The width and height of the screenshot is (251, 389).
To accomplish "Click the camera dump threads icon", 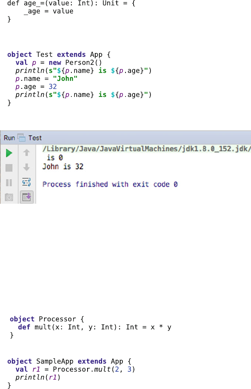I will point(9,198).
